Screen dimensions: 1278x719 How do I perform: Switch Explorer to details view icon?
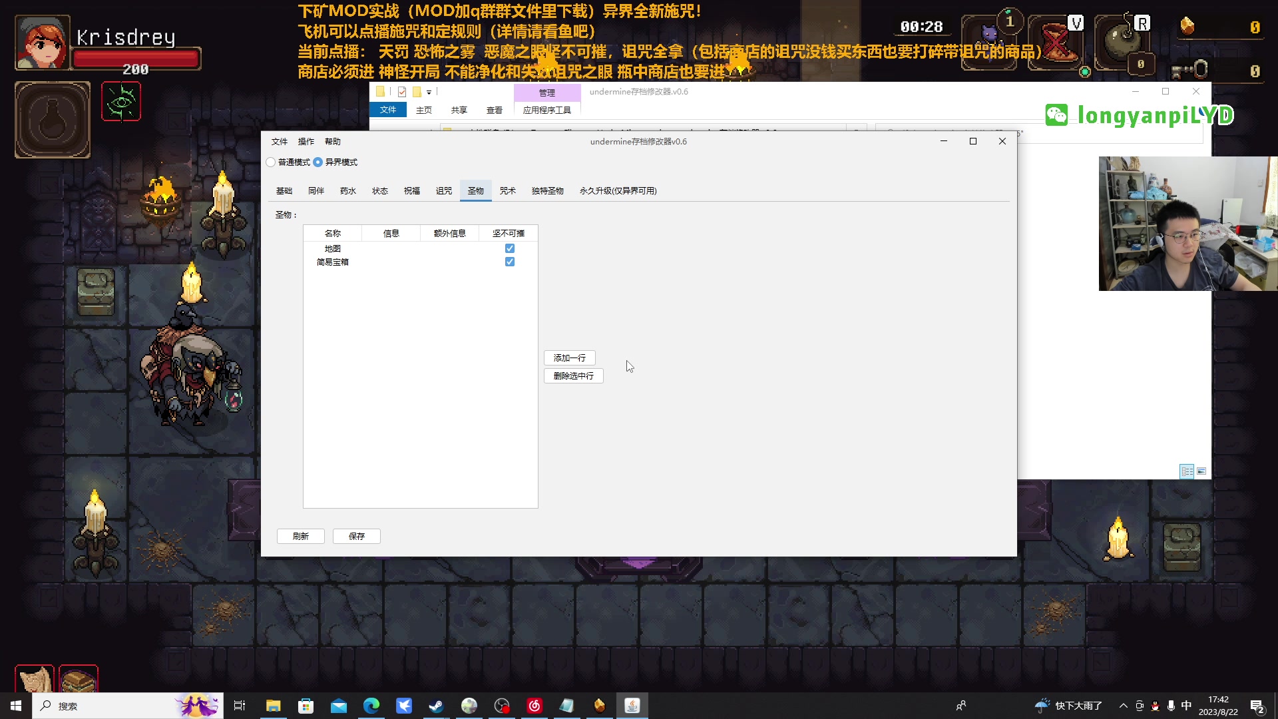pos(1187,471)
